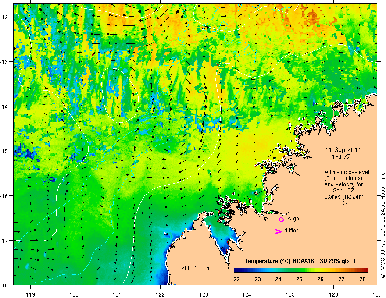386x298 pixels.
Task: Click the 121 longitude axis label
Action: [117, 294]
